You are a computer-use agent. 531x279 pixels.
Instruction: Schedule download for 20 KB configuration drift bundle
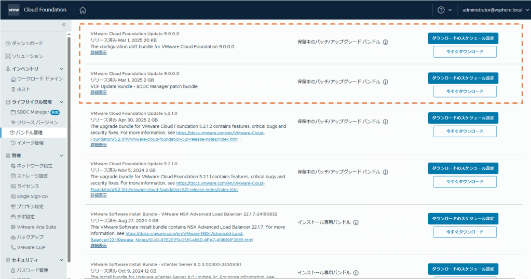(x=463, y=38)
